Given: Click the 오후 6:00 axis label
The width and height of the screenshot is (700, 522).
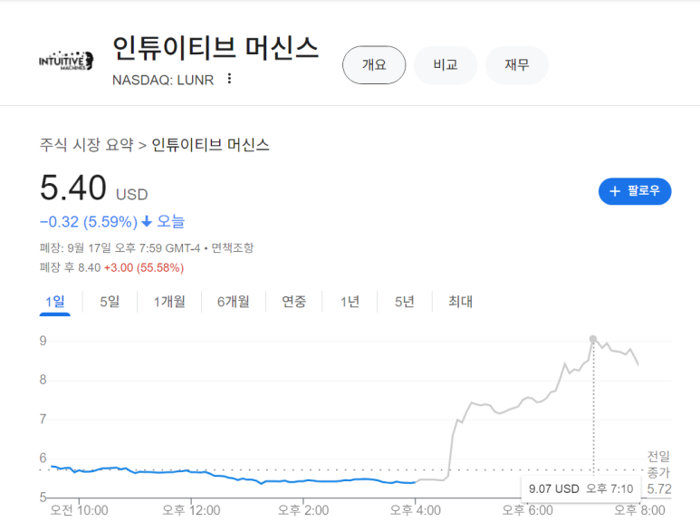Looking at the screenshot, I should (527, 510).
